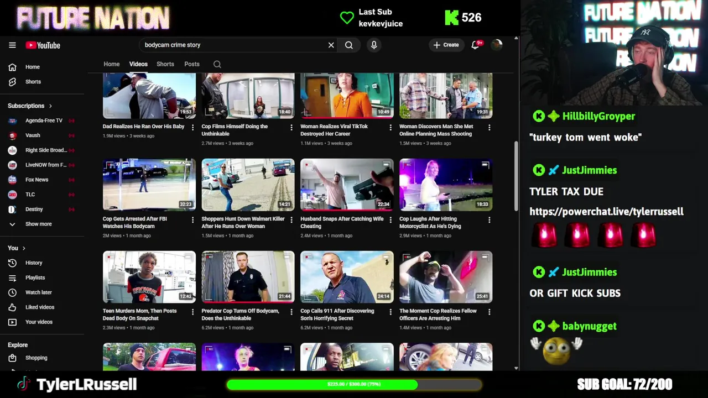This screenshot has width=708, height=398.
Task: Expand the Subscriptions section
Action: 30,106
